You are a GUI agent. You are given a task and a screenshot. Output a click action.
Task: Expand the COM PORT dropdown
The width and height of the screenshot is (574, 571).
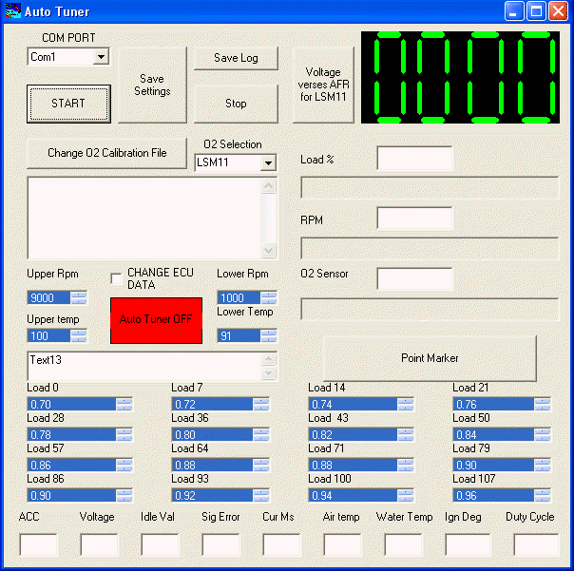click(101, 57)
